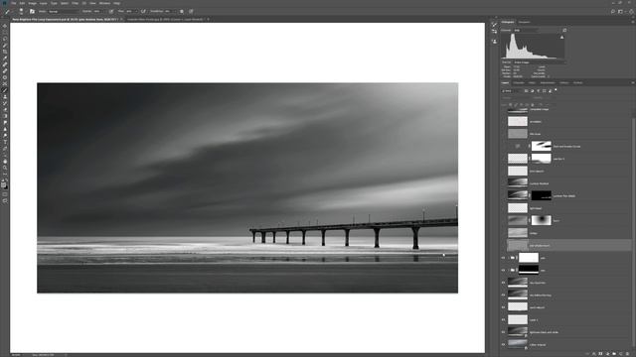Create a new layer group

(614, 354)
